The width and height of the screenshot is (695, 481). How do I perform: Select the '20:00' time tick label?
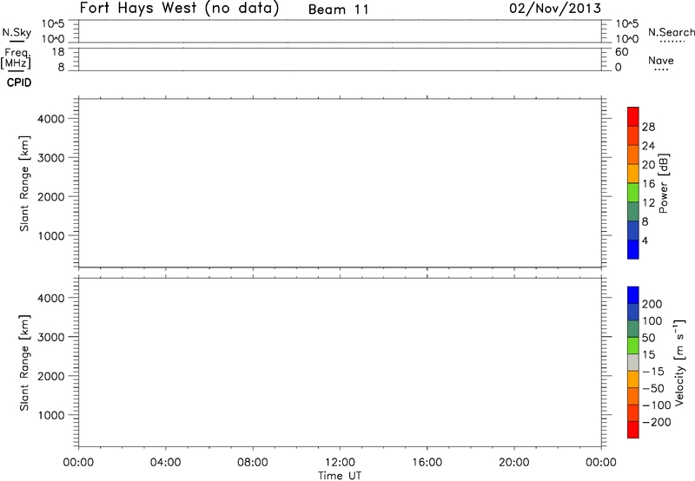pos(514,463)
